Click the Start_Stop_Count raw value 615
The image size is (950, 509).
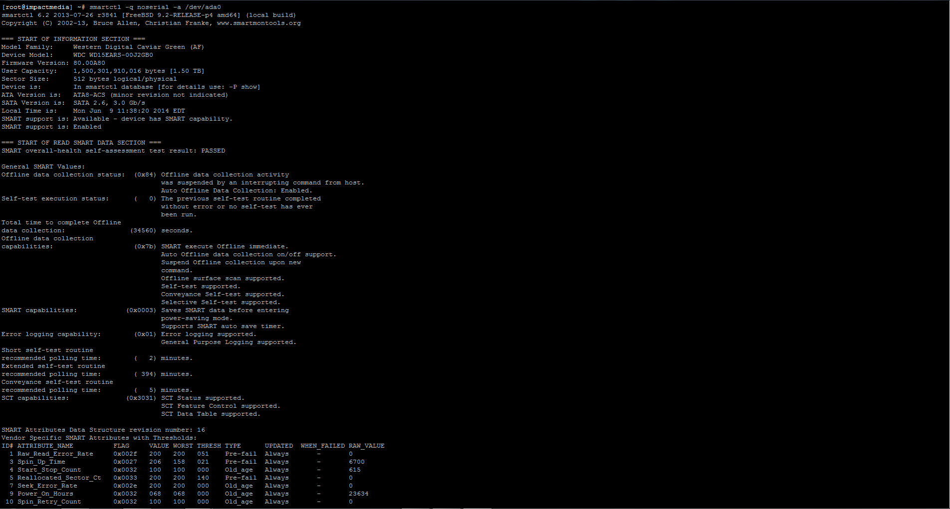[x=355, y=470]
